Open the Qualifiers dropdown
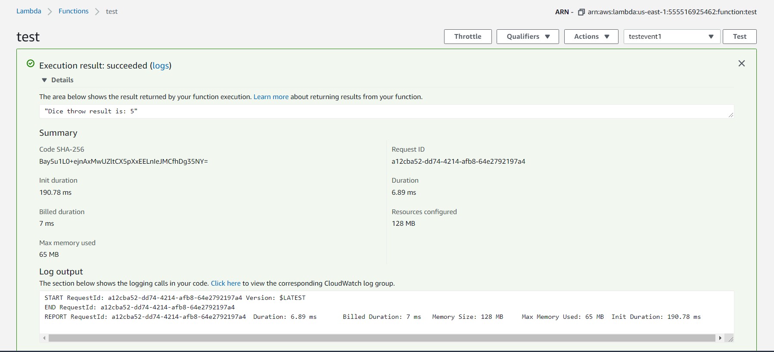 [528, 37]
